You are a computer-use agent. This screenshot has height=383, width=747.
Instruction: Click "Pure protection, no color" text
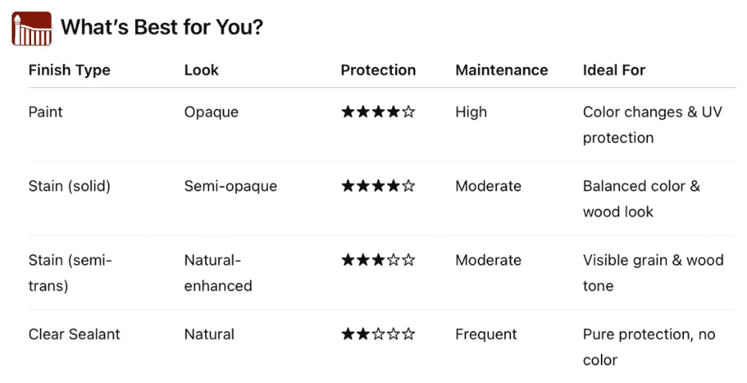[x=648, y=347]
